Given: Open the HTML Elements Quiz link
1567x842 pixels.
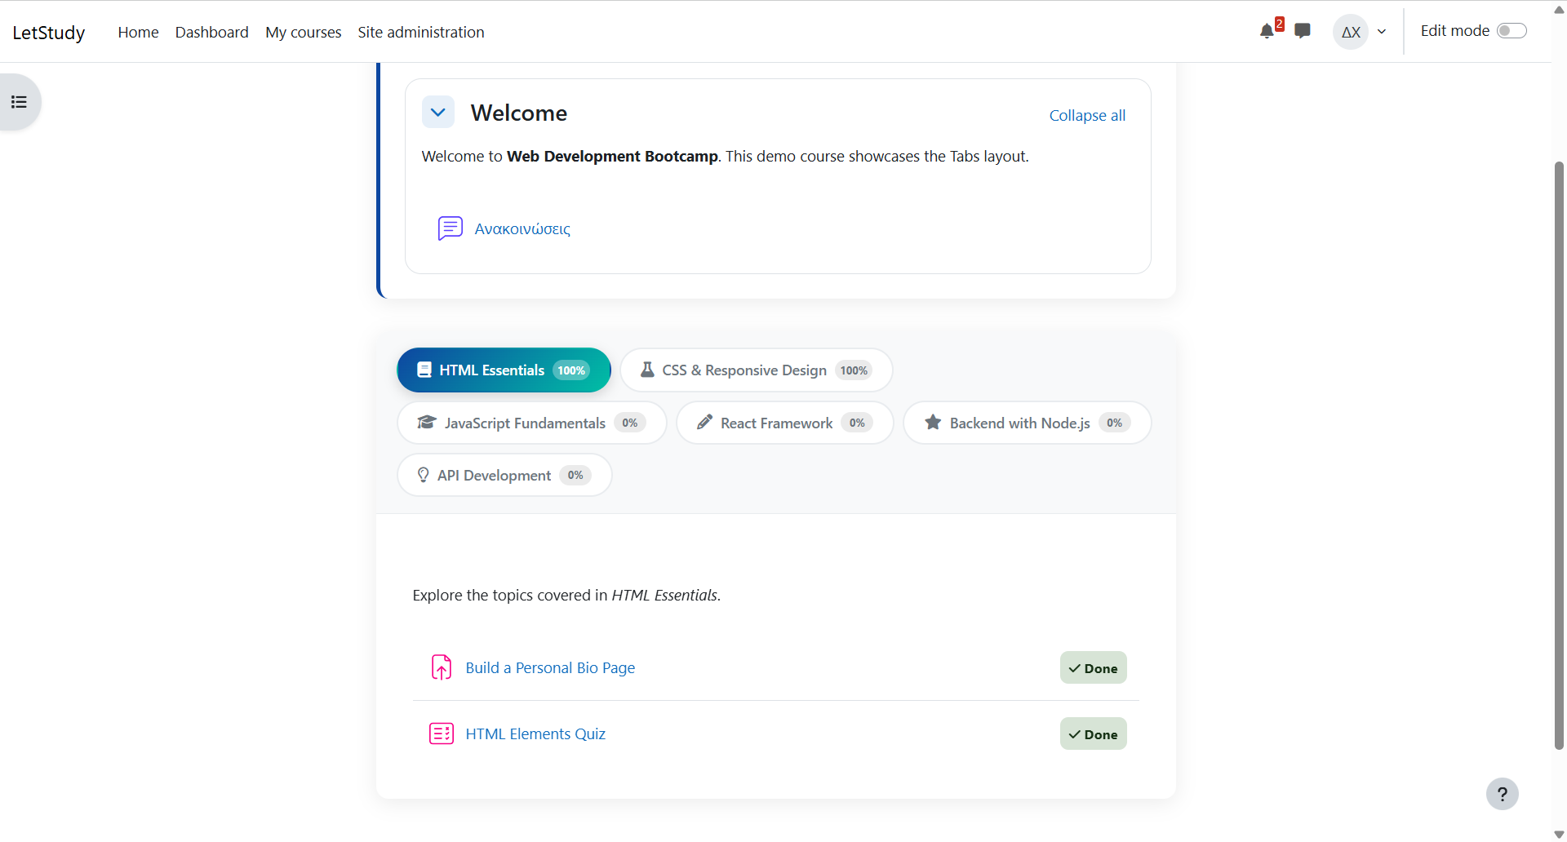Looking at the screenshot, I should tap(535, 734).
